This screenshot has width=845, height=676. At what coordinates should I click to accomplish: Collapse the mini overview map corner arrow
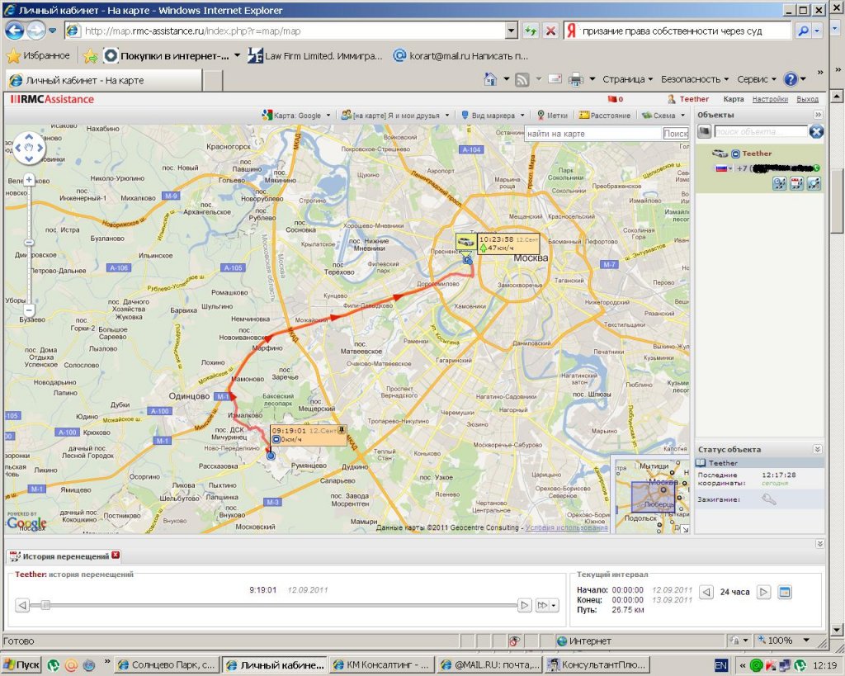pyautogui.click(x=685, y=529)
